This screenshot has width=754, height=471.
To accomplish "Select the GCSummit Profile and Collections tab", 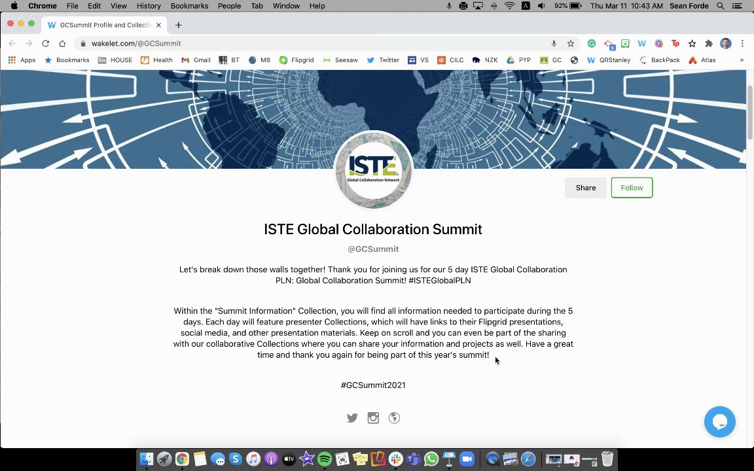I will click(x=105, y=25).
